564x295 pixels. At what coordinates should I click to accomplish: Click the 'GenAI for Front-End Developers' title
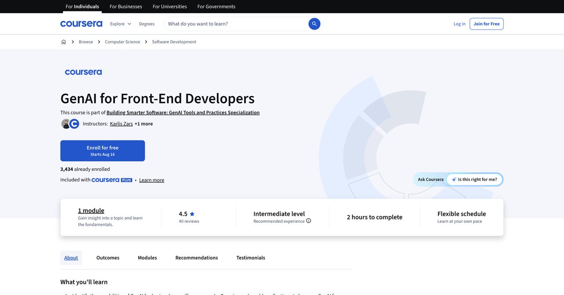tap(157, 99)
